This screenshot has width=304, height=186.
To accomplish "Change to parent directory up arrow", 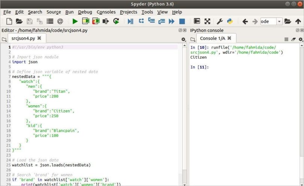I will [298, 21].
